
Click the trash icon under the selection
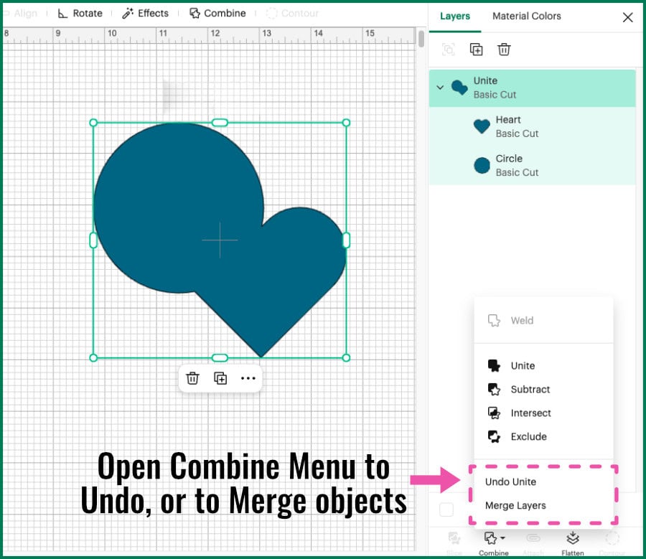(x=192, y=377)
